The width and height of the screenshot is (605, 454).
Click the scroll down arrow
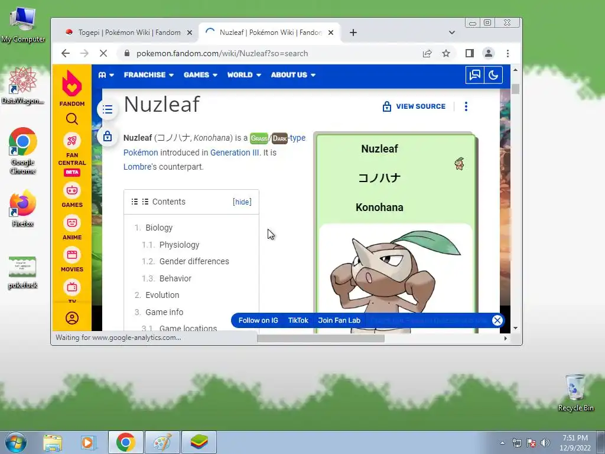click(x=515, y=328)
